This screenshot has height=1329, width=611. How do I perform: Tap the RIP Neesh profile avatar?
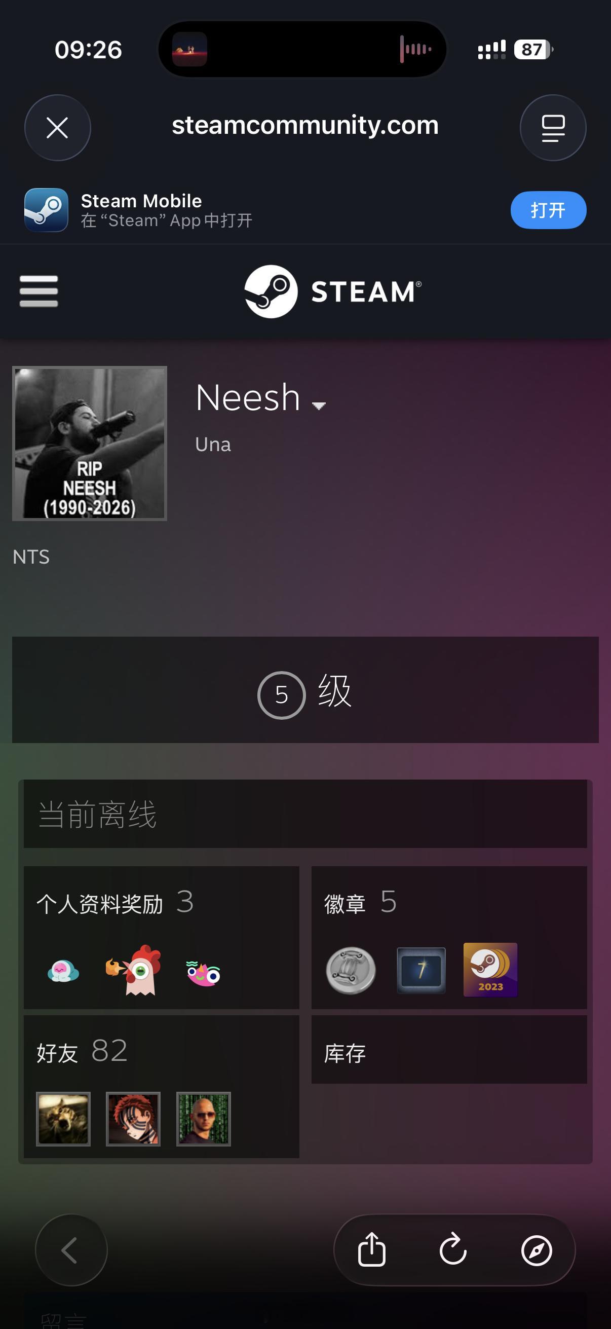pyautogui.click(x=90, y=443)
